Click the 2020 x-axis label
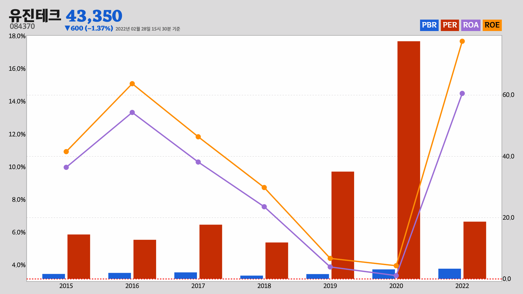This screenshot has width=523, height=294. pyautogui.click(x=396, y=286)
